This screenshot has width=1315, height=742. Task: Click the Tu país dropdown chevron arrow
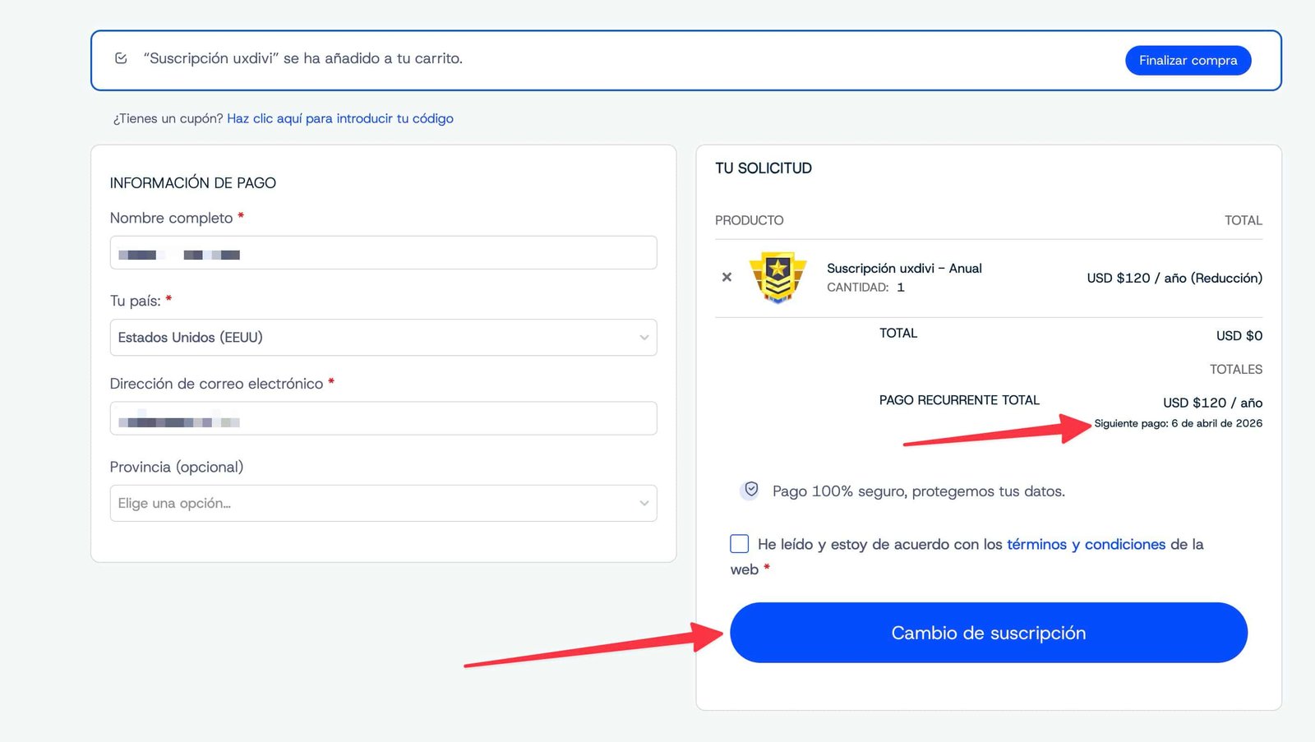644,338
